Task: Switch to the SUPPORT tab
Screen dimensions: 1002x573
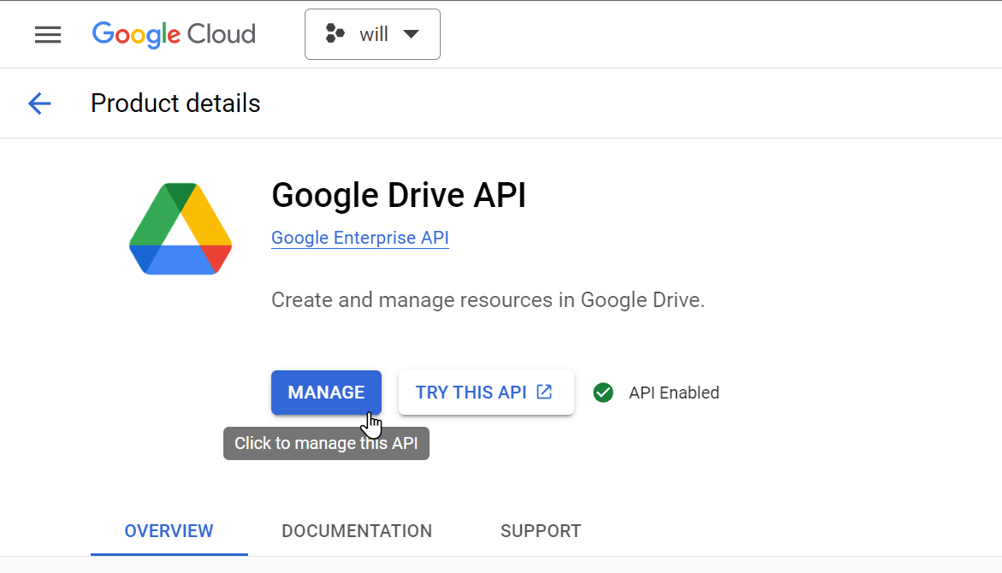Action: [x=541, y=531]
